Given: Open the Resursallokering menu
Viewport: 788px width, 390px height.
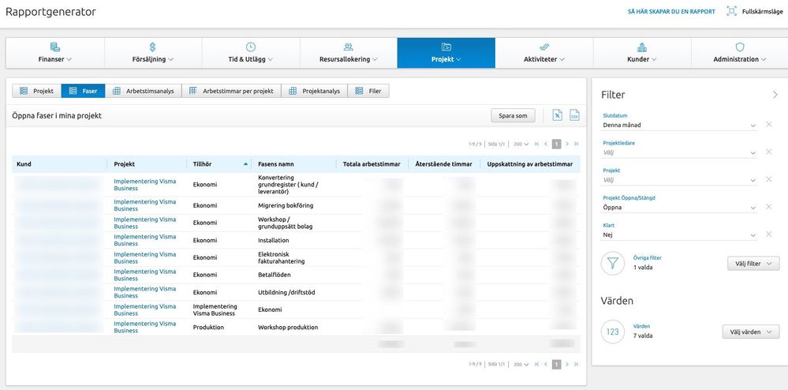Looking at the screenshot, I should point(349,53).
